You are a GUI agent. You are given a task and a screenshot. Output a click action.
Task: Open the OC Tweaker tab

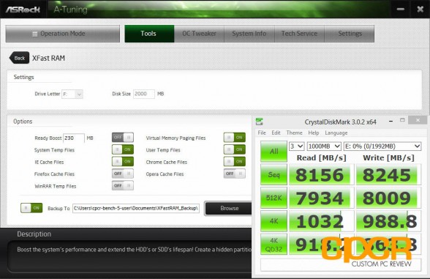(x=199, y=34)
